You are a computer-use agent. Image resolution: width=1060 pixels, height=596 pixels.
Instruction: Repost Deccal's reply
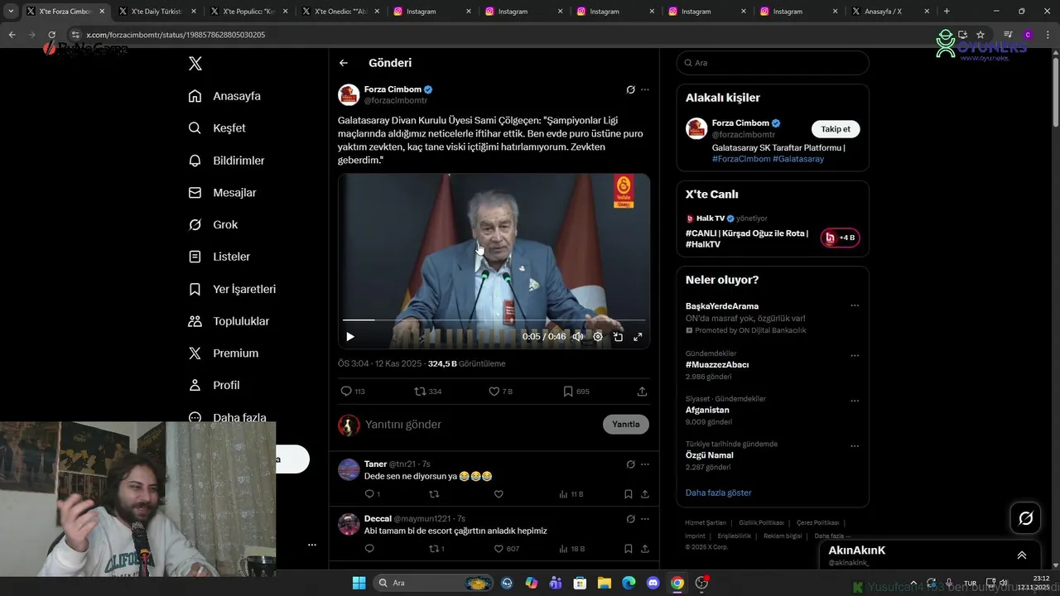436,549
